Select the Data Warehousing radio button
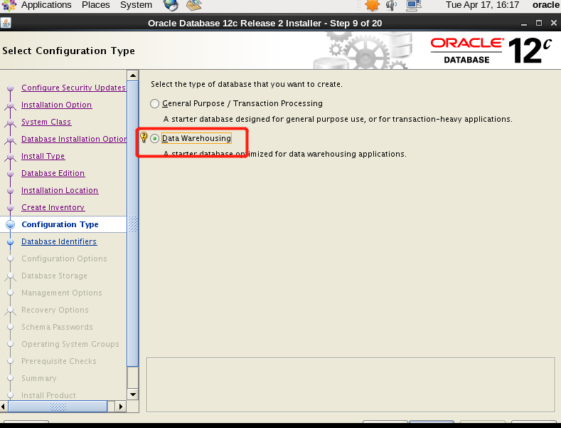 pyautogui.click(x=154, y=138)
